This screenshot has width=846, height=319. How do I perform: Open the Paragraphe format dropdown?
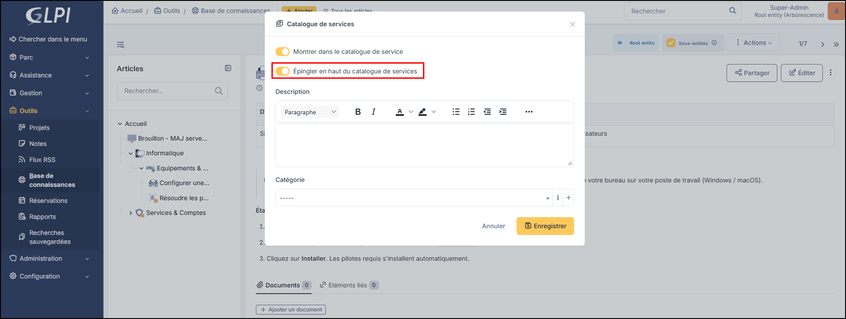pyautogui.click(x=310, y=112)
